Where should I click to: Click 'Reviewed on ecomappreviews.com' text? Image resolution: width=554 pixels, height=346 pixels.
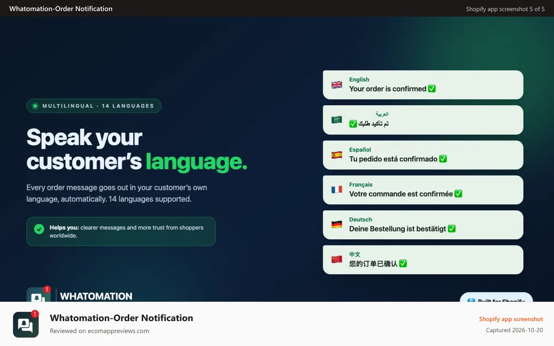(x=99, y=331)
